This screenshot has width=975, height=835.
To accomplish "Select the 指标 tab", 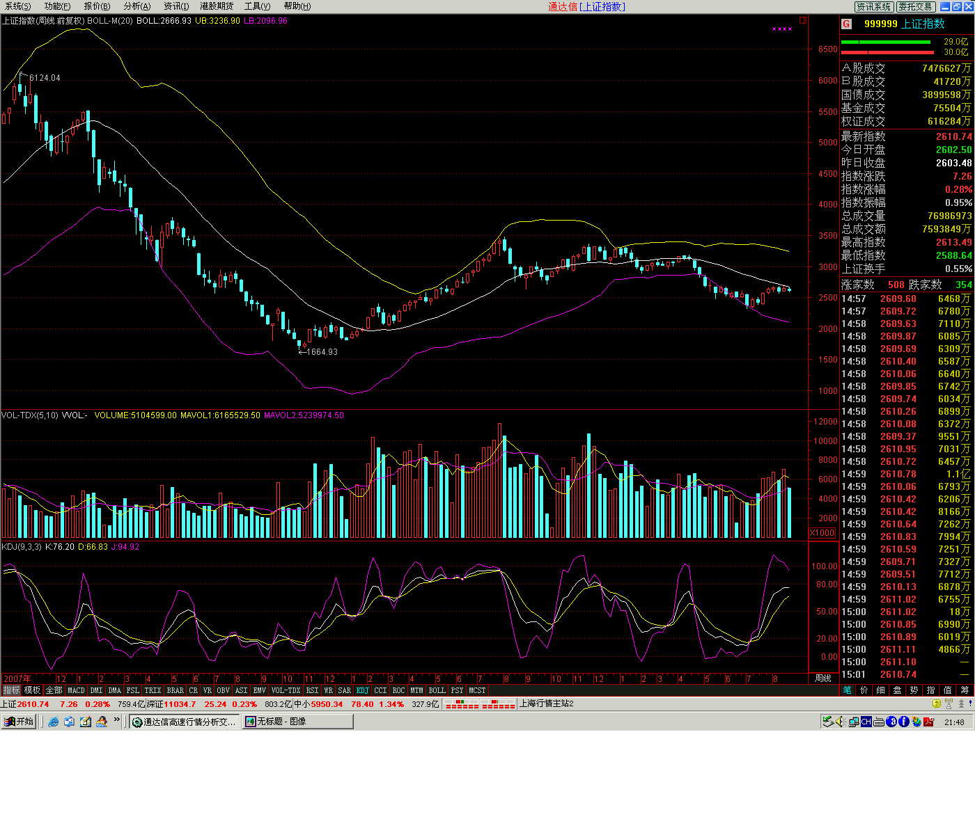I will click(x=12, y=690).
